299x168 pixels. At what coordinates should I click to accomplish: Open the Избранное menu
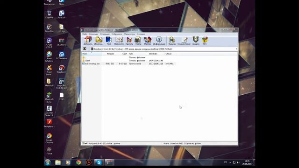[117, 34]
